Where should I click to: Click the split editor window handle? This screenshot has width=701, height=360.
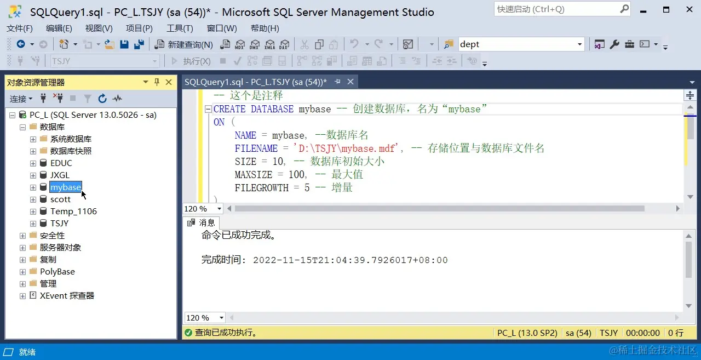(690, 95)
